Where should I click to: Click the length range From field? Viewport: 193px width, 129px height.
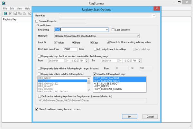[x=122, y=68]
